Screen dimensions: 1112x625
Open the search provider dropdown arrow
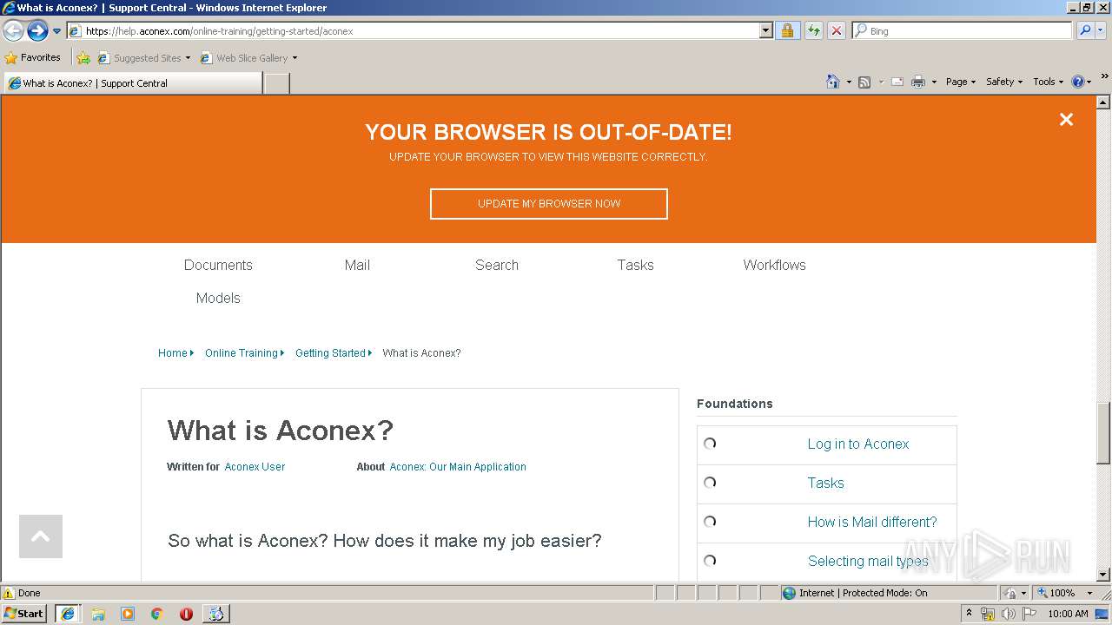[x=1101, y=31]
